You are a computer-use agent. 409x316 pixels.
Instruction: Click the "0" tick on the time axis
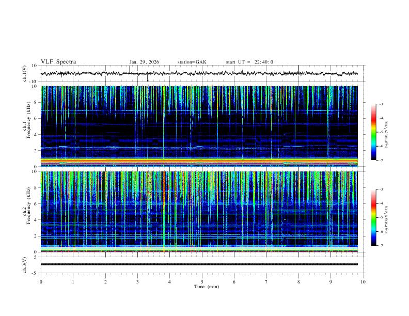(x=41, y=282)
